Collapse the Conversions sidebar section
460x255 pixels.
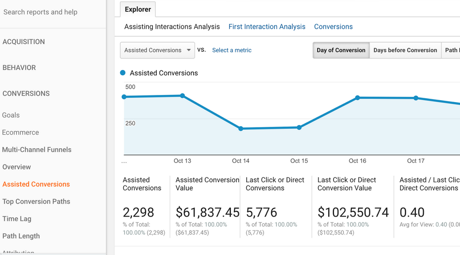click(x=26, y=93)
